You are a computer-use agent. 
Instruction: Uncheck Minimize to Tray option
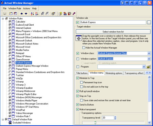[78, 78]
